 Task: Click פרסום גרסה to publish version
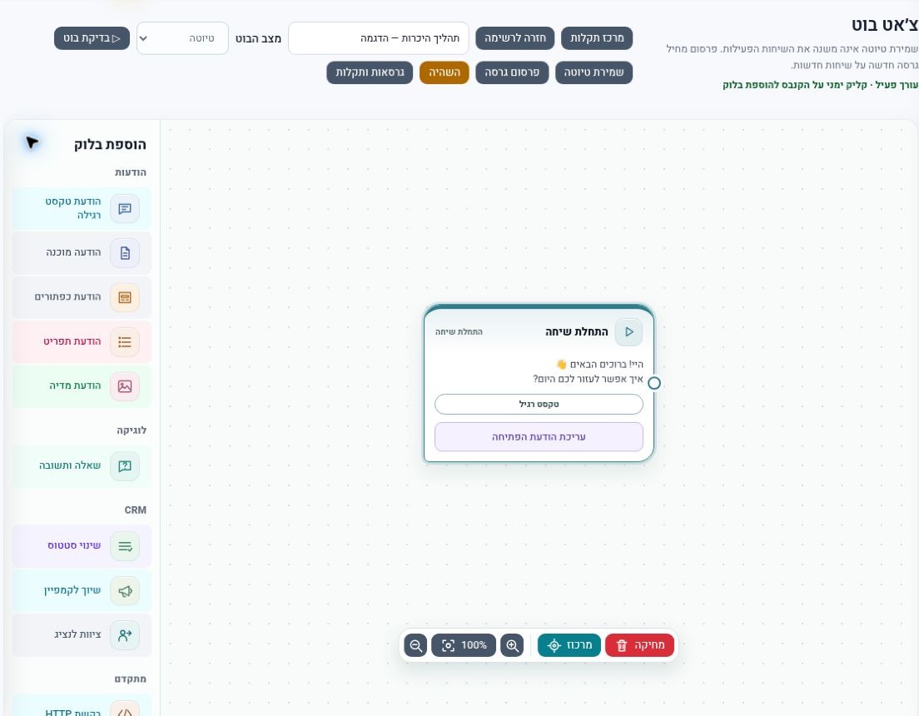tap(512, 72)
